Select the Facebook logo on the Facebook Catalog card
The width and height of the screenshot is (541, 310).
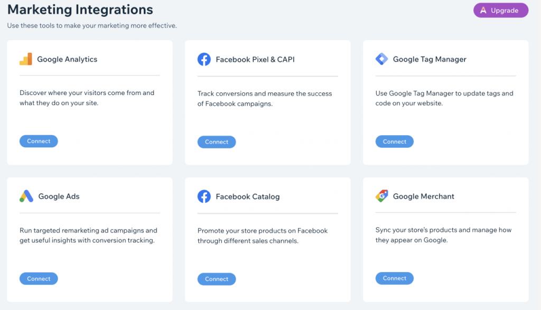(204, 196)
